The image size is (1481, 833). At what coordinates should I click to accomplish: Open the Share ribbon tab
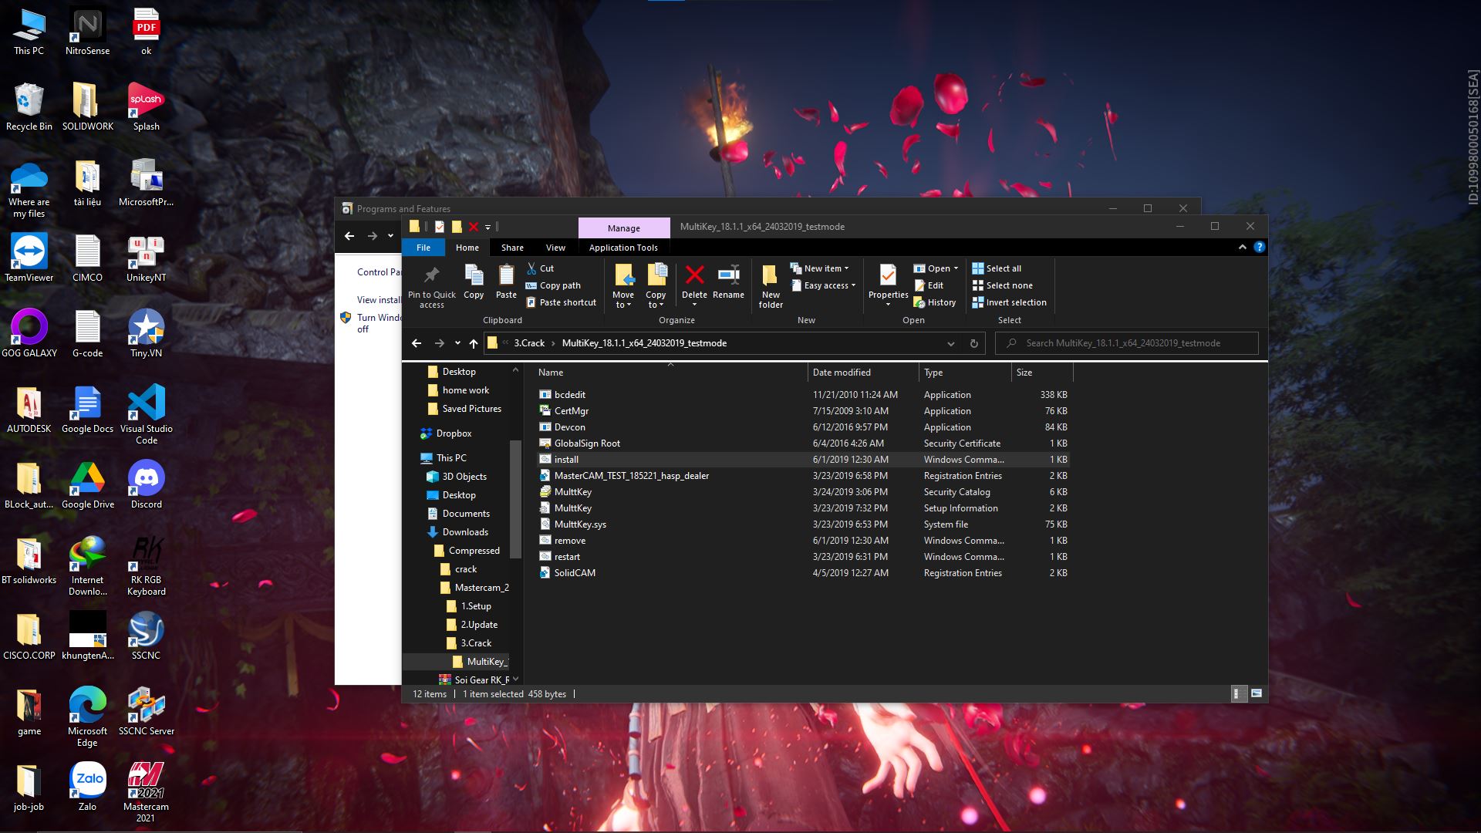click(x=512, y=248)
